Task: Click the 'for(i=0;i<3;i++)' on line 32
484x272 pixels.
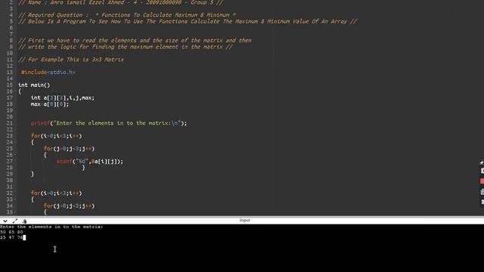Action: tap(56, 193)
